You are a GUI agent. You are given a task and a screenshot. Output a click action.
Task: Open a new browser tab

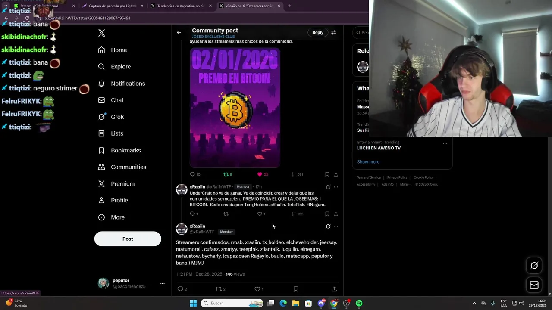coord(289,6)
